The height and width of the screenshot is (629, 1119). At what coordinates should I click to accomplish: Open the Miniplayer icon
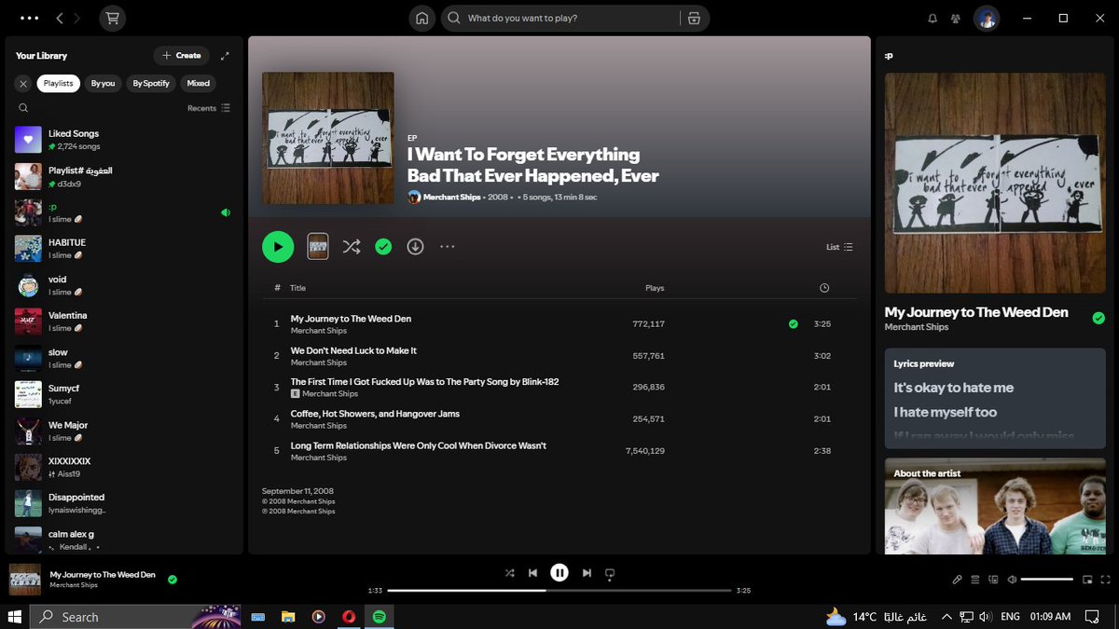click(1087, 580)
